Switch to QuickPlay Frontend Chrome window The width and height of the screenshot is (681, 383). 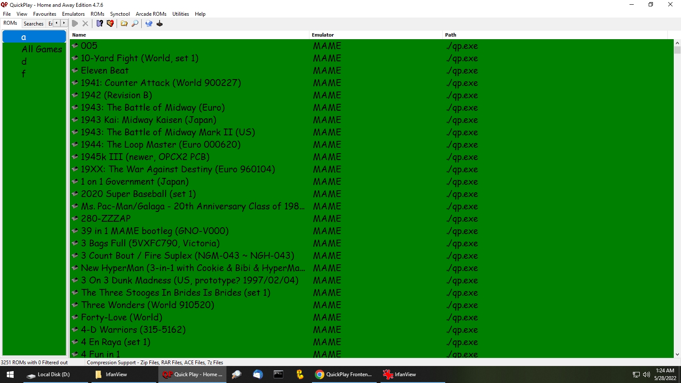[344, 374]
